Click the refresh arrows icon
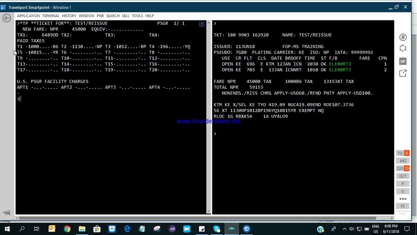This screenshot has height=235, width=417. point(403,48)
